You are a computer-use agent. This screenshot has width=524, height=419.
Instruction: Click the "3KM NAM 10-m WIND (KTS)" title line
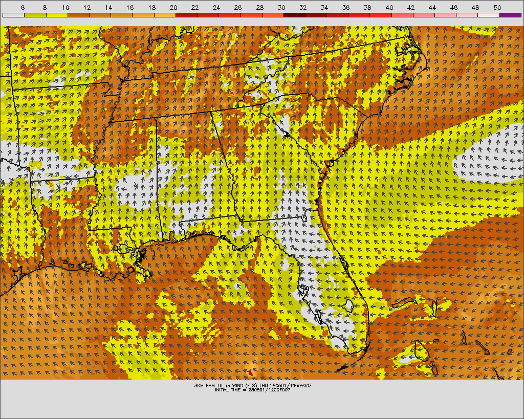253,385
